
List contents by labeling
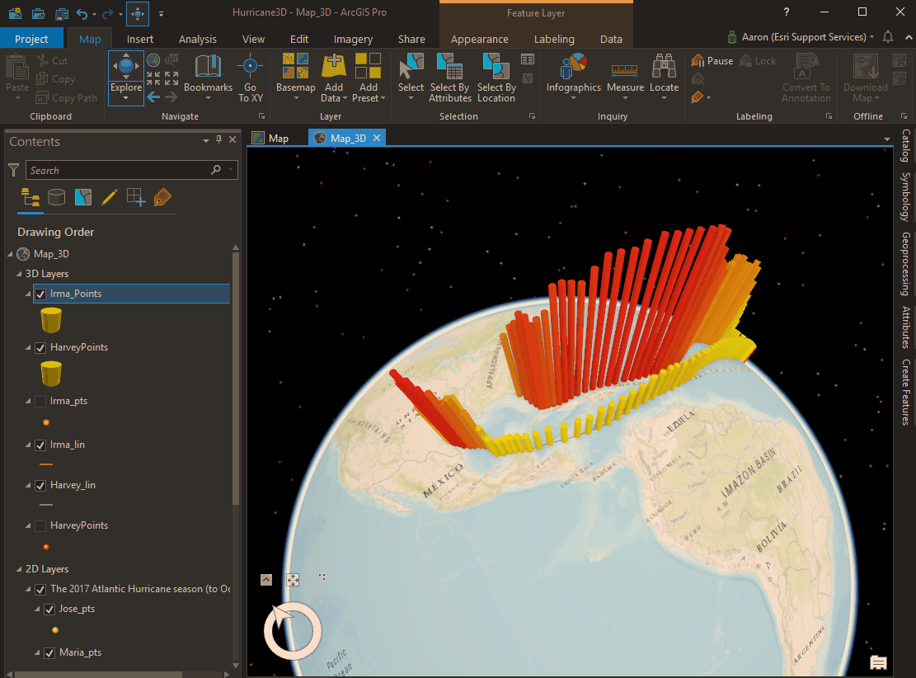162,198
